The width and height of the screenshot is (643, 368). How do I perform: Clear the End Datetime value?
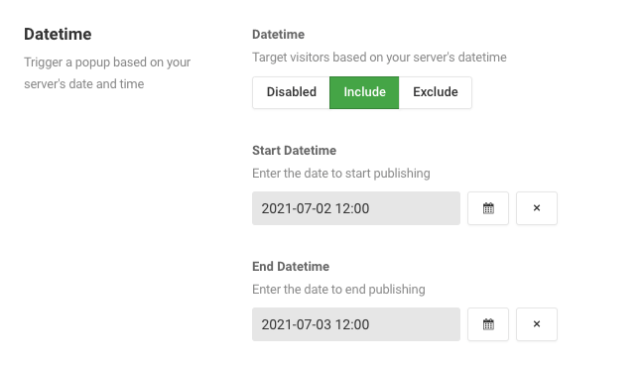tap(537, 324)
